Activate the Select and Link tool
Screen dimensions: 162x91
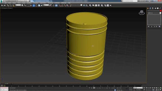(x=8, y=5)
